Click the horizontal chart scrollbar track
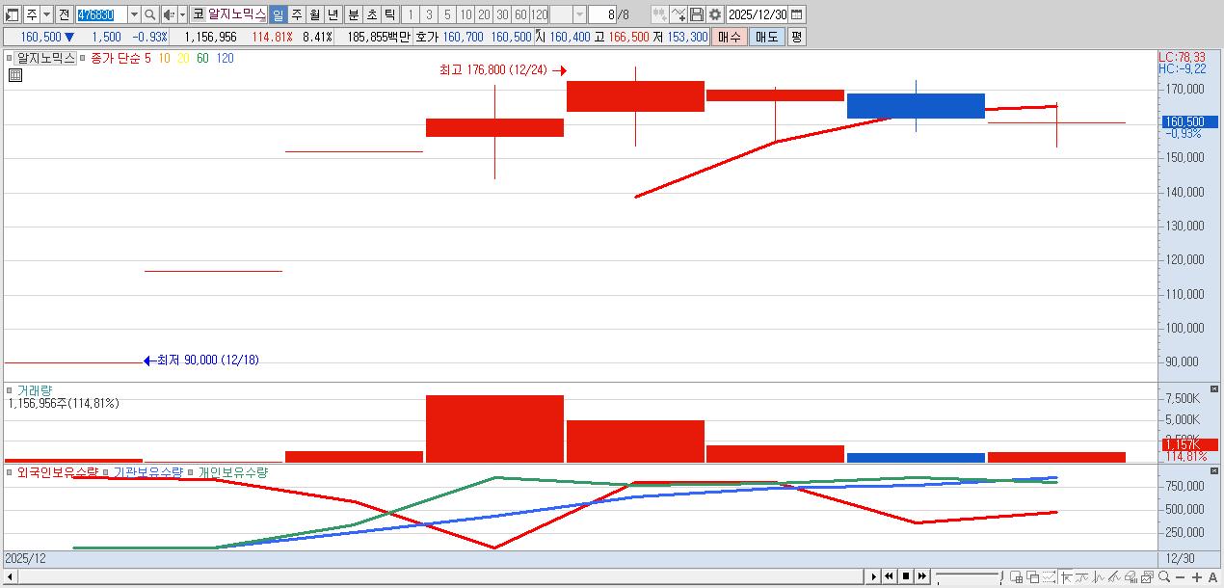The image size is (1224, 588). [440, 576]
